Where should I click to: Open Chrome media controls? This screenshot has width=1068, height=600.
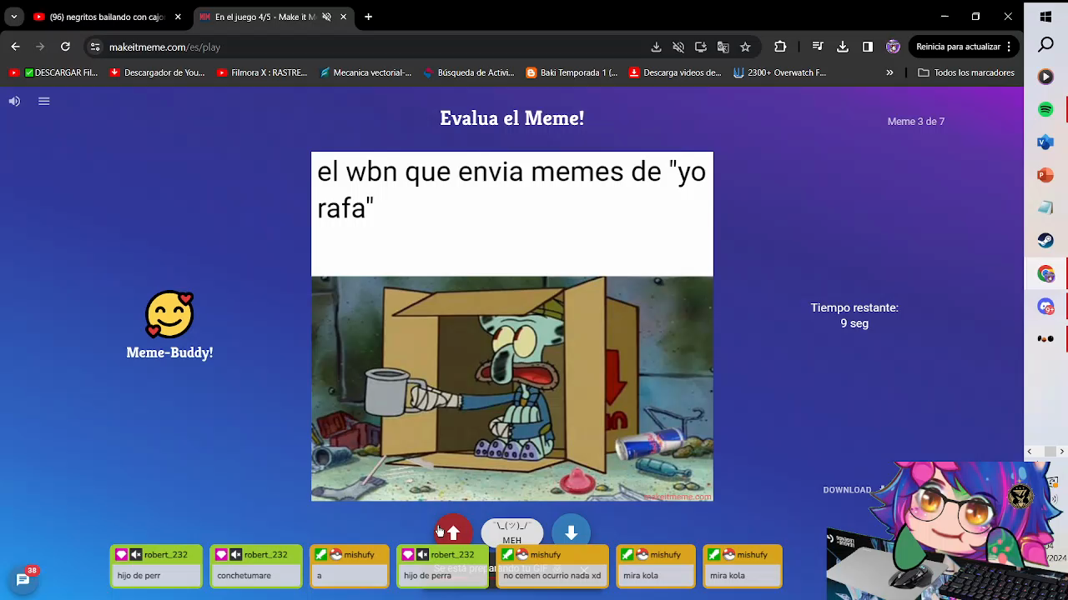[x=818, y=47]
